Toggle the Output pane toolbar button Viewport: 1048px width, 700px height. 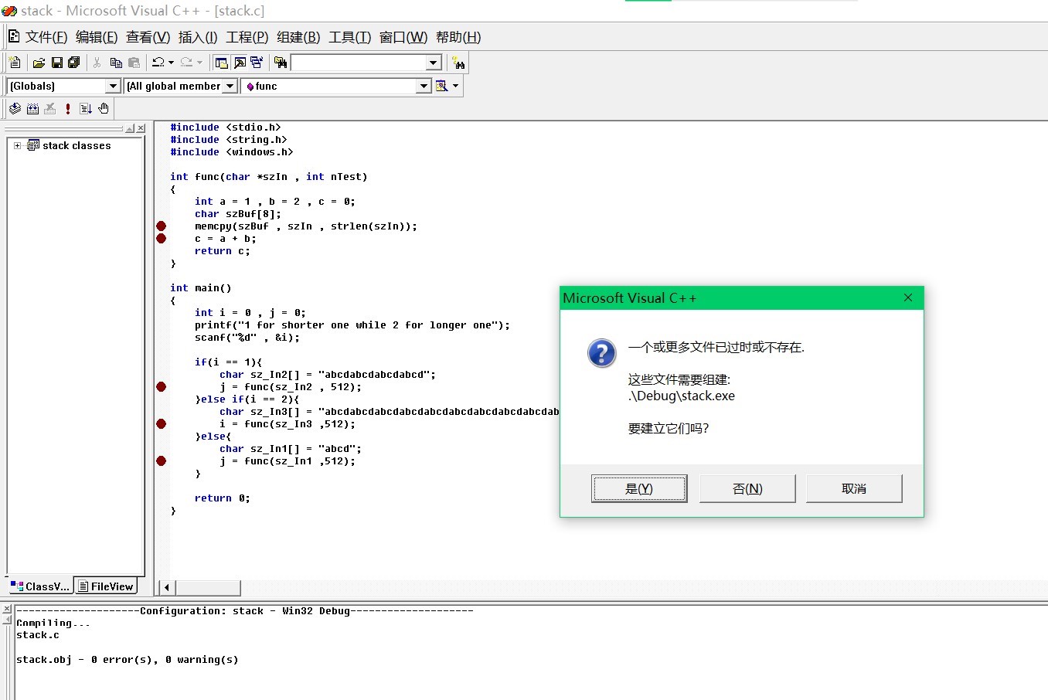click(240, 63)
